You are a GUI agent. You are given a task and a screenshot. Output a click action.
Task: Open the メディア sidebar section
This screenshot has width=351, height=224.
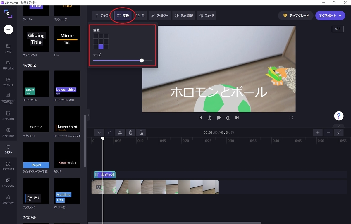[8, 48]
